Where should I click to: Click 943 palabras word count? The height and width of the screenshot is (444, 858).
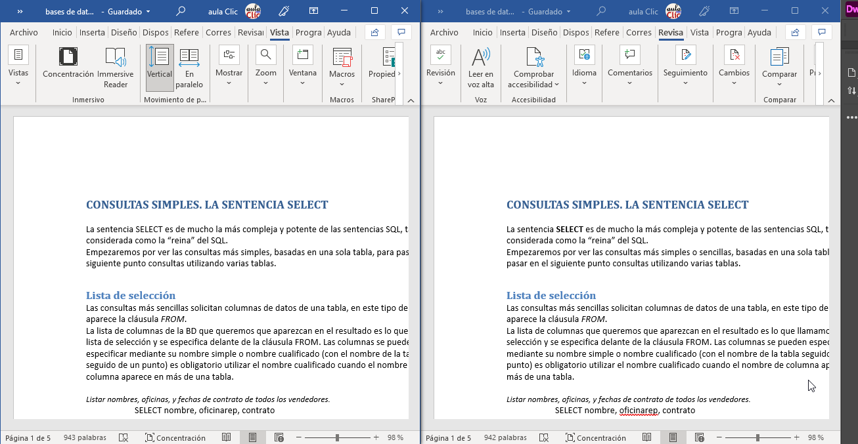pos(85,437)
